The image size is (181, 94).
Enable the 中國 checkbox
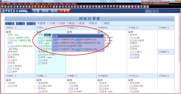coord(48,23)
